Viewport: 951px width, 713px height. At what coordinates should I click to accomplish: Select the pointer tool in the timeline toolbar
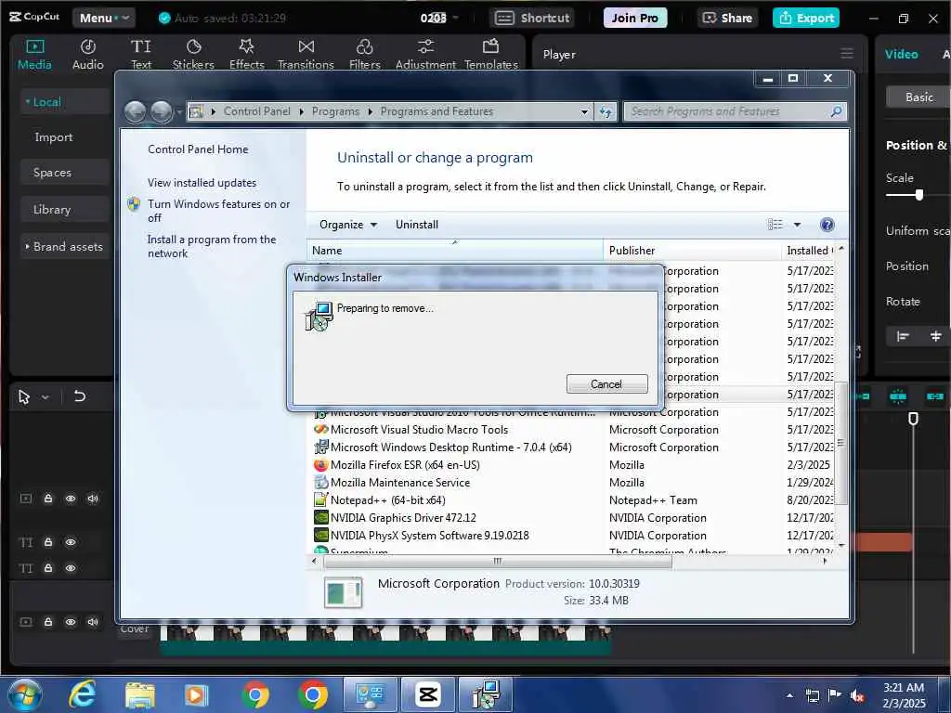click(24, 397)
